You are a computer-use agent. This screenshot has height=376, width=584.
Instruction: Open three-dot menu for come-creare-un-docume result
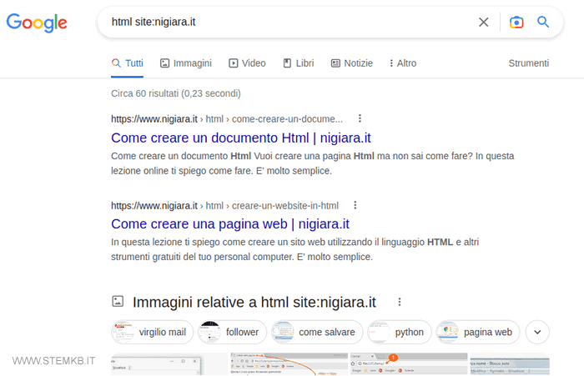click(360, 118)
